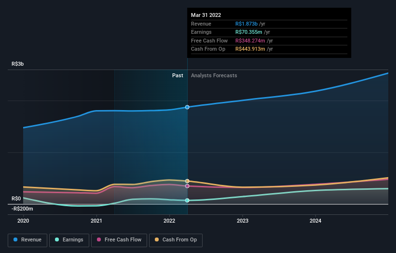Select the R$443.913m cash from op value
The height and width of the screenshot is (253, 396).
(x=252, y=49)
